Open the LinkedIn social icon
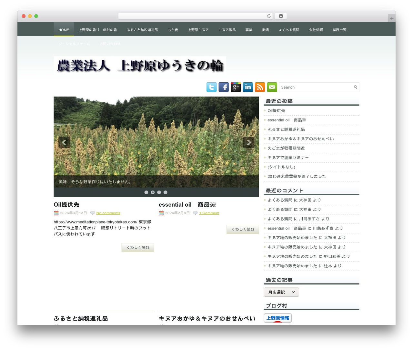The height and width of the screenshot is (350, 413). point(248,87)
